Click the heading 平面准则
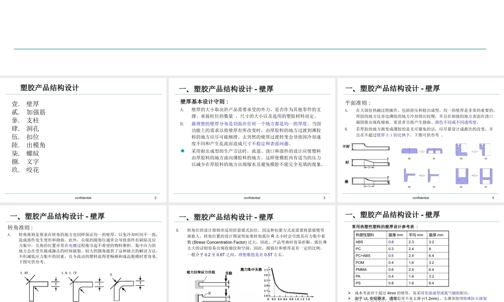Image resolution: width=504 pixels, height=302 pixels. [x=358, y=103]
